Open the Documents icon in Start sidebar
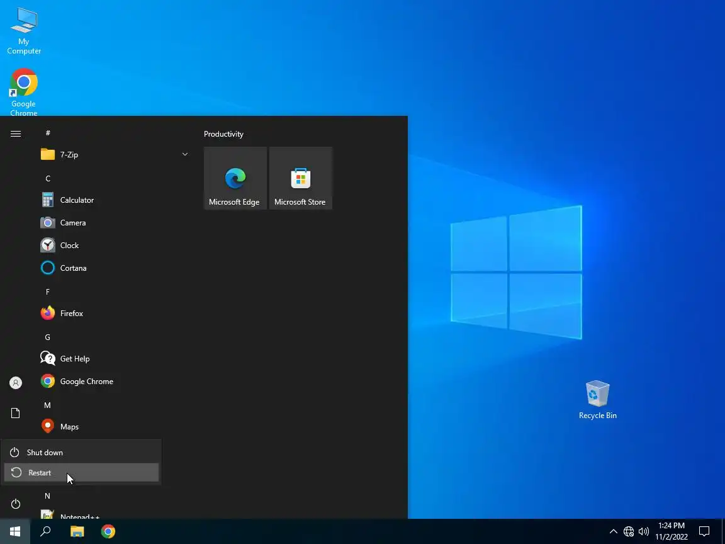The width and height of the screenshot is (725, 544). pyautogui.click(x=16, y=413)
